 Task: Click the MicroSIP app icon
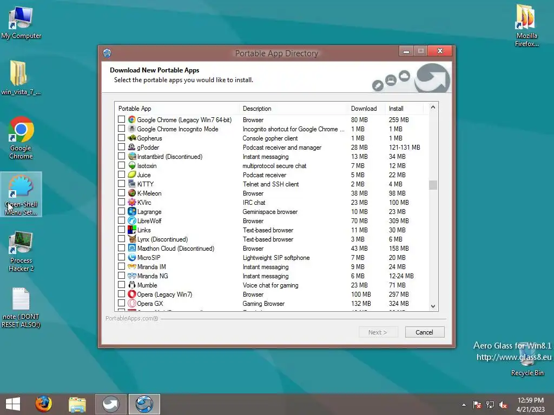click(132, 257)
